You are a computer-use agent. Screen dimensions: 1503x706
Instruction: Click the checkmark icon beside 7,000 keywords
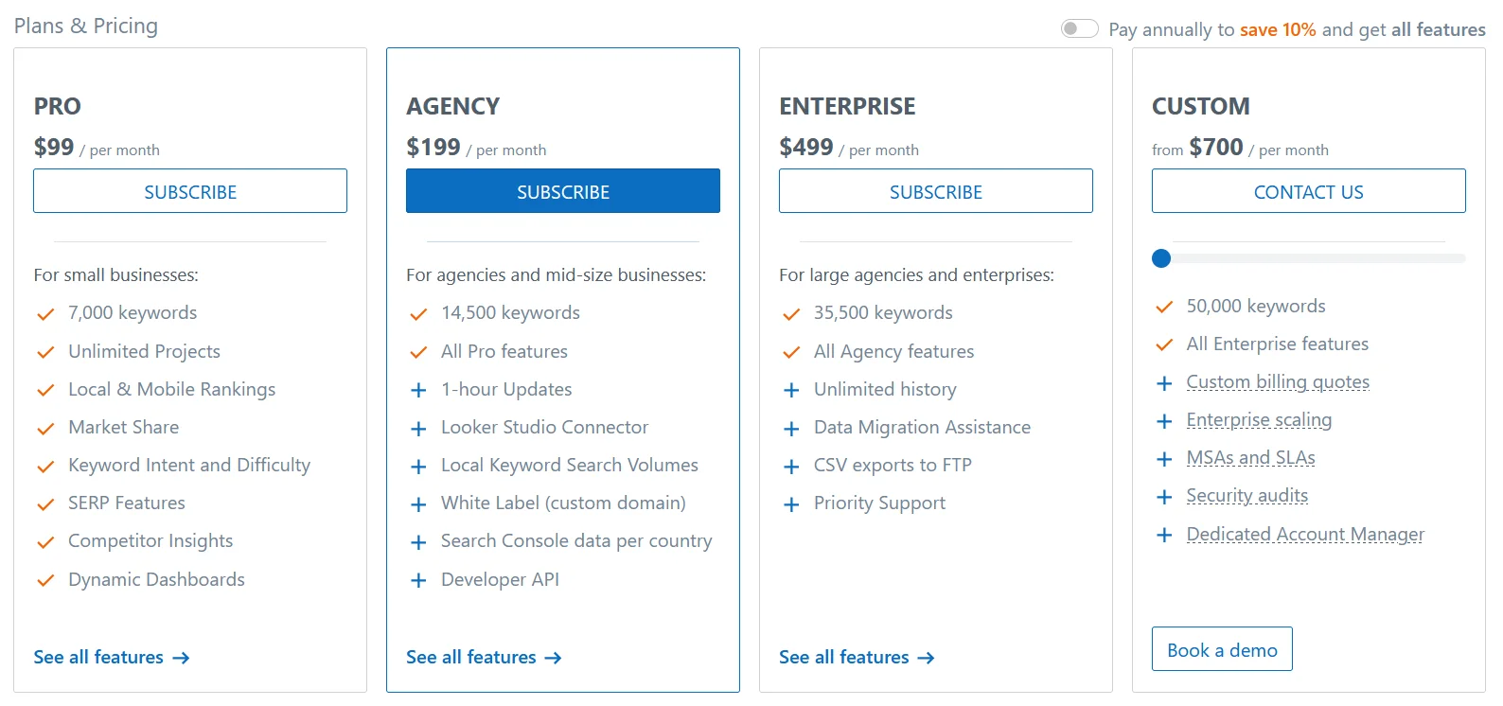(x=45, y=314)
